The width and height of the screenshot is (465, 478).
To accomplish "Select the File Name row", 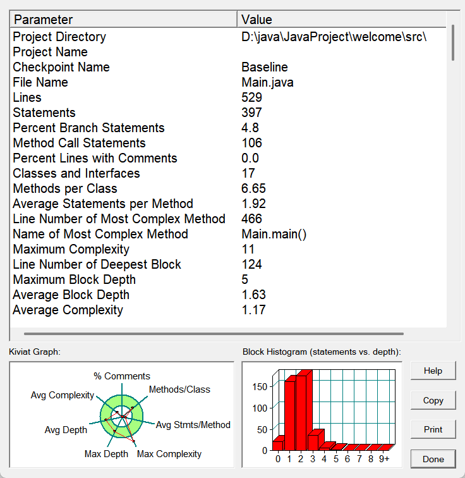I will pyautogui.click(x=228, y=82).
